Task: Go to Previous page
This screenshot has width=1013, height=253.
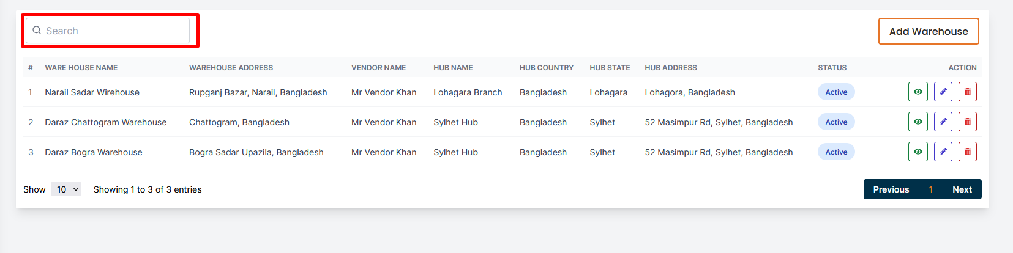Action: click(891, 189)
